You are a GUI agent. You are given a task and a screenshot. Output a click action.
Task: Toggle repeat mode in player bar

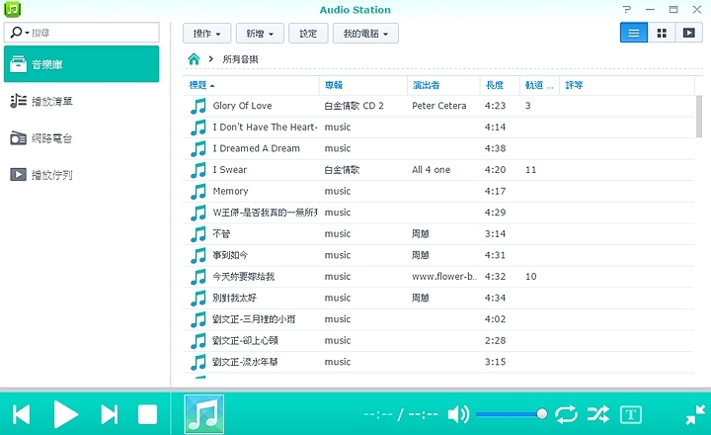pos(567,414)
